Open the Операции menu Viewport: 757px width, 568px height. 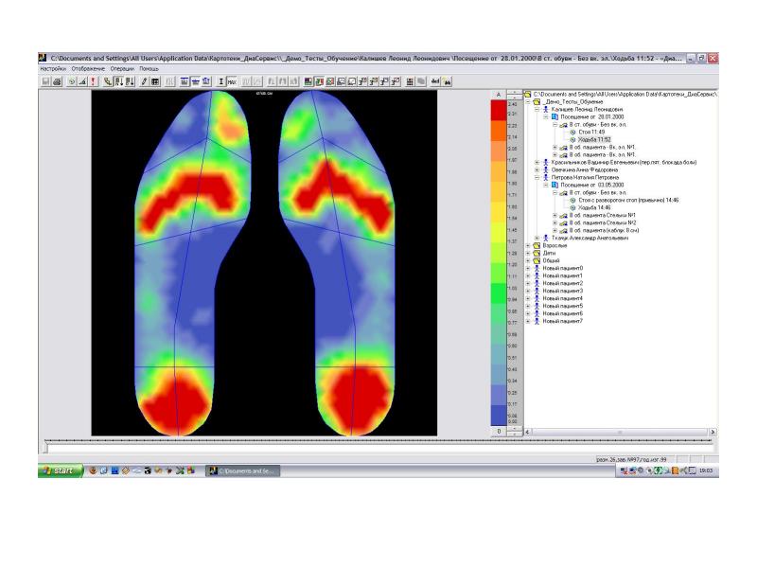pos(122,69)
